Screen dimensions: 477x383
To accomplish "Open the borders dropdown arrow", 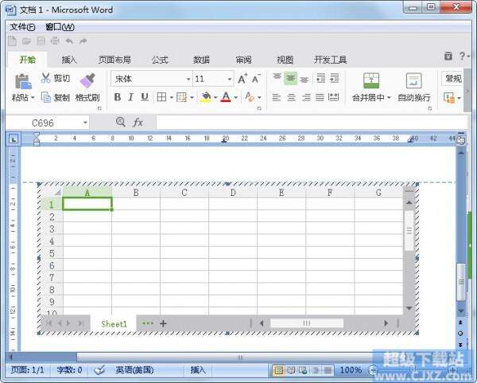I will pyautogui.click(x=171, y=97).
